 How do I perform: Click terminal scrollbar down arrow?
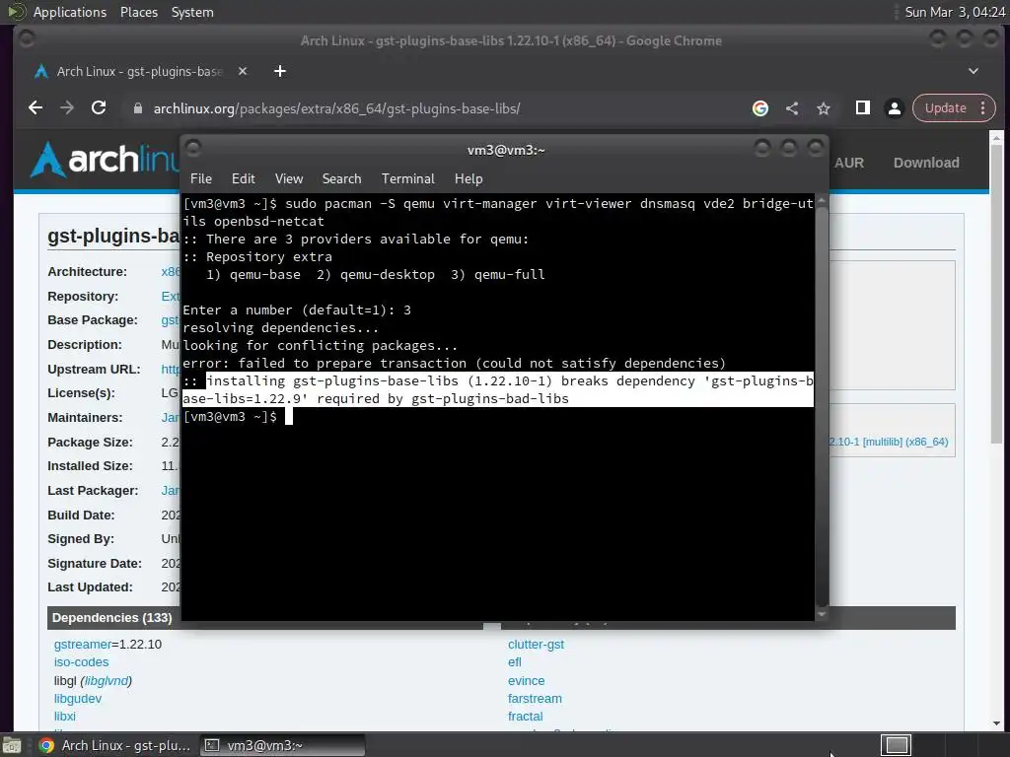pos(822,614)
